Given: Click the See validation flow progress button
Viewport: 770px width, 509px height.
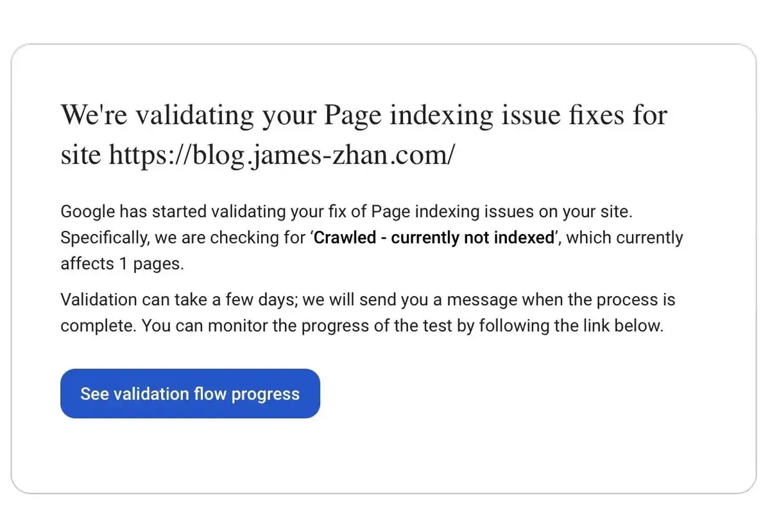Looking at the screenshot, I should point(190,394).
